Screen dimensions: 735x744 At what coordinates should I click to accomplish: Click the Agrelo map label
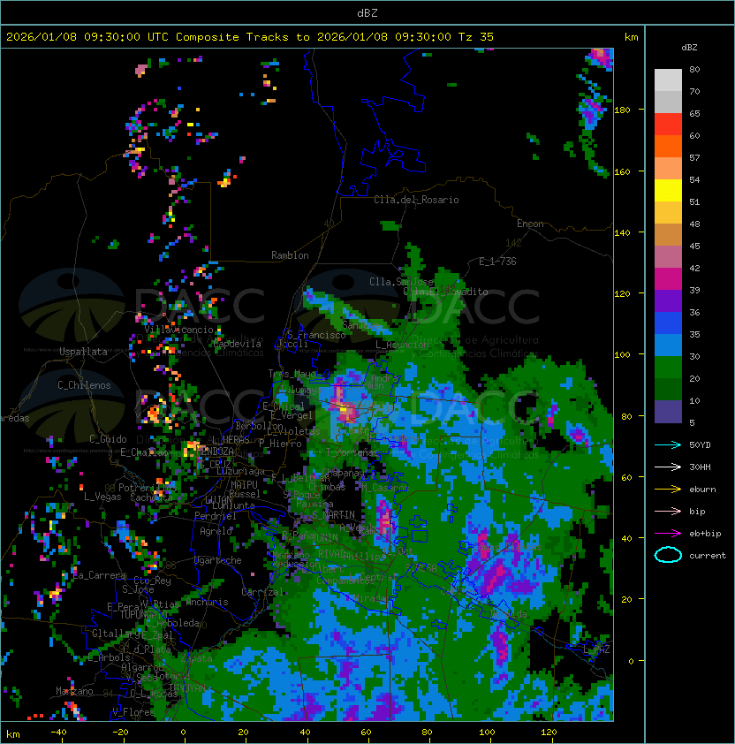pos(216,531)
